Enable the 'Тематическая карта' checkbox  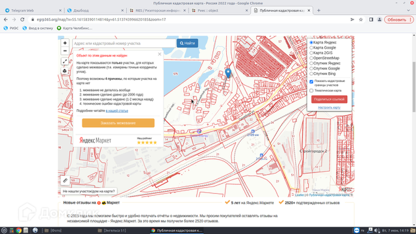click(x=312, y=91)
